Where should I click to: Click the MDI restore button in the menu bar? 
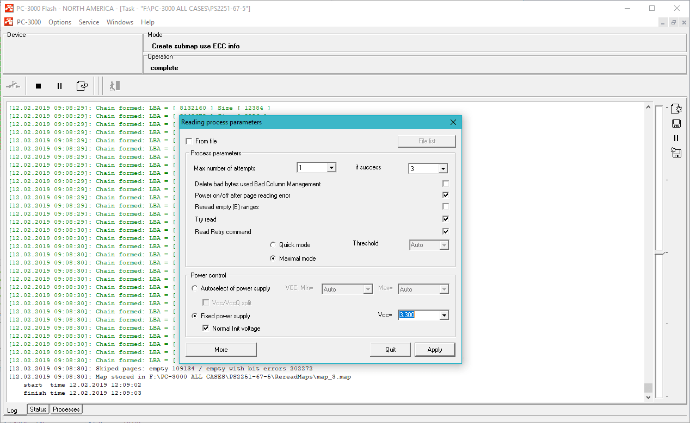[x=674, y=22]
